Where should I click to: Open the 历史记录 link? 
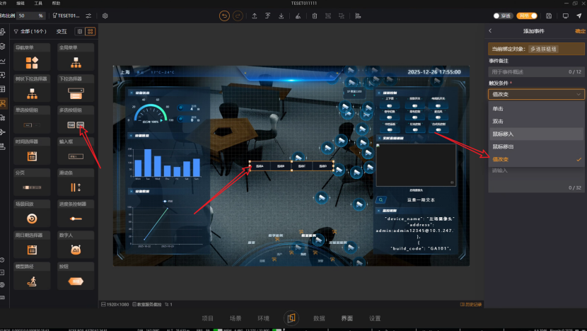pos(471,304)
